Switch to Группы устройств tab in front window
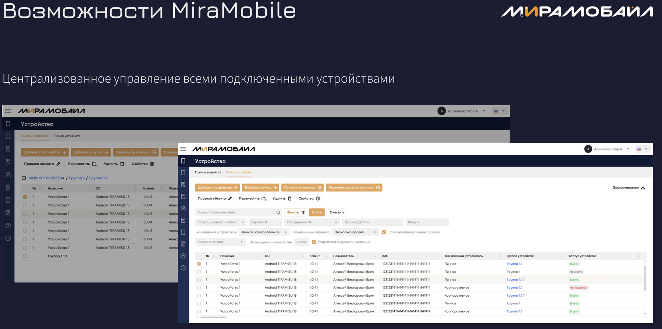The height and width of the screenshot is (329, 662). tap(208, 172)
